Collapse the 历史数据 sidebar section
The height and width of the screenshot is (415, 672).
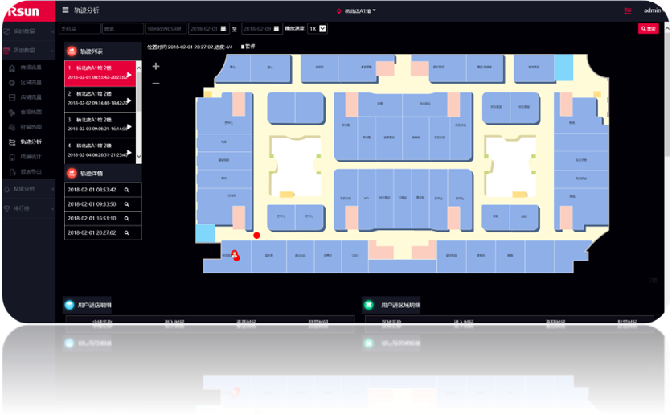(52, 51)
